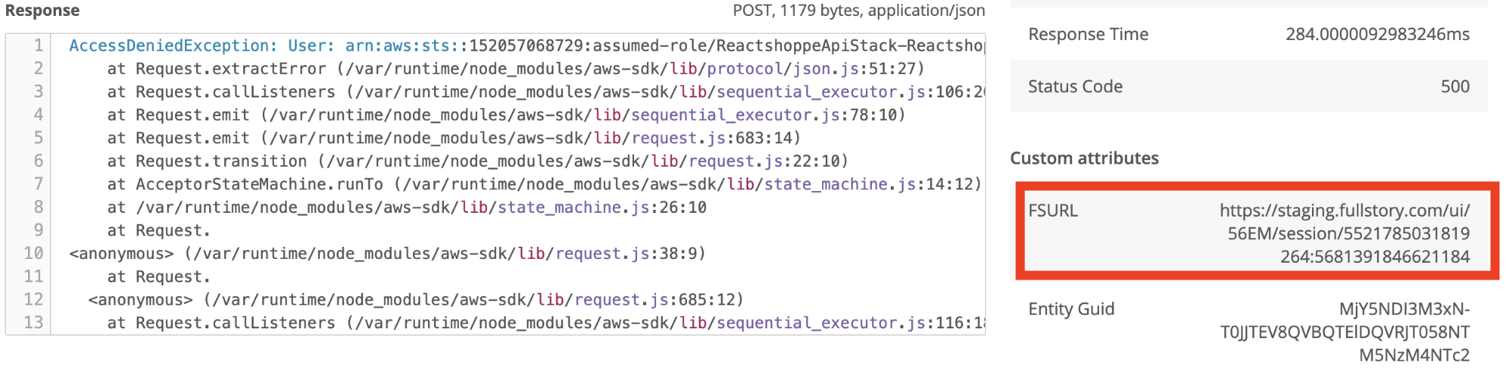Click the Status Code value 500
This screenshot has width=1509, height=391.
click(1455, 86)
